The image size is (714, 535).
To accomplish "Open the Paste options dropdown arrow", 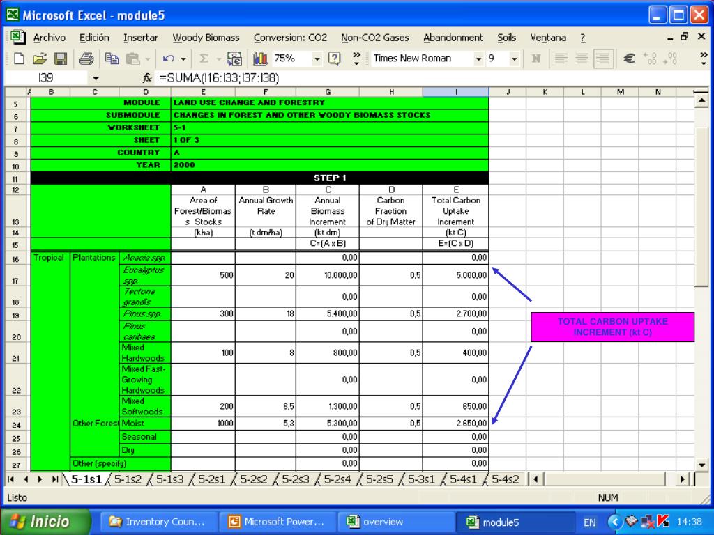I will pos(147,59).
